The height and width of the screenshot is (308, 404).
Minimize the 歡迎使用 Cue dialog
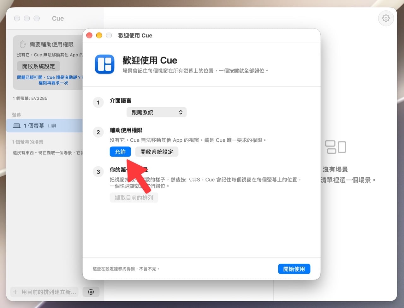[99, 35]
